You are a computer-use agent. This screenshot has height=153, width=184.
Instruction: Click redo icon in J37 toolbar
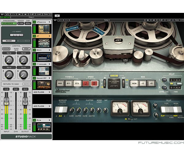tap(66, 20)
